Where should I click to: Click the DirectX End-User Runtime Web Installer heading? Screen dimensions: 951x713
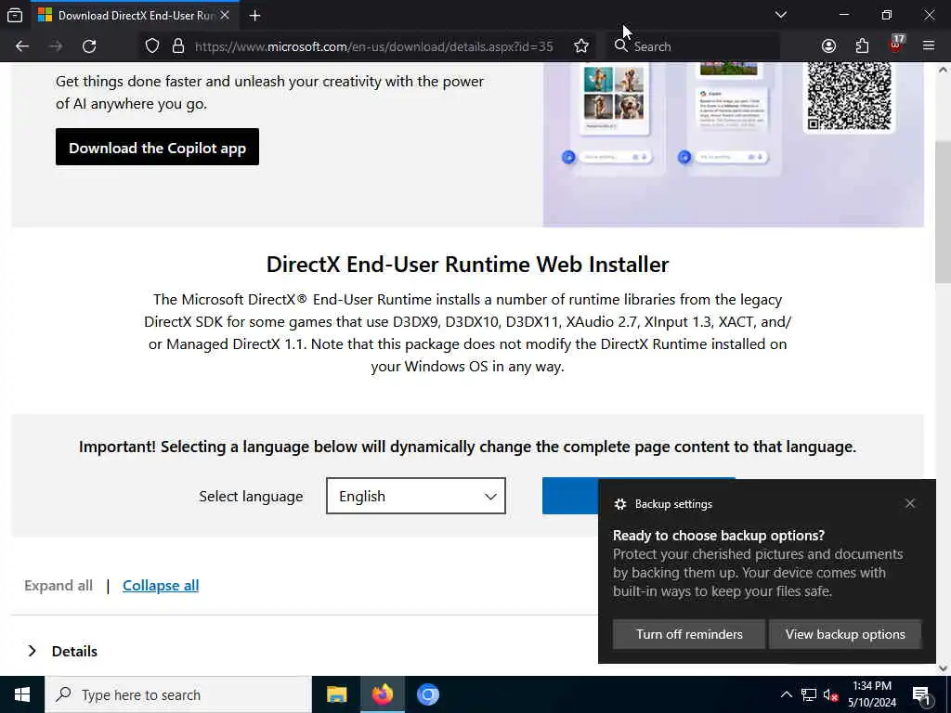(x=468, y=265)
